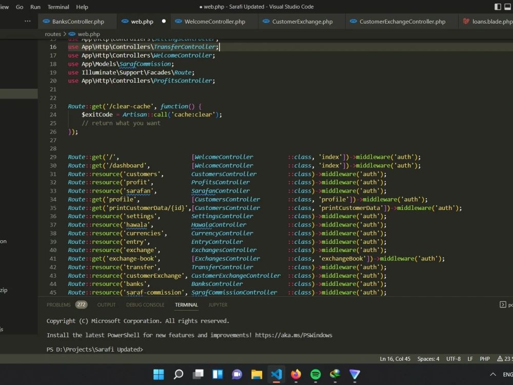This screenshot has width=513, height=385.
Task: Click unsaved dot on web.php tab
Action: pyautogui.click(x=164, y=21)
